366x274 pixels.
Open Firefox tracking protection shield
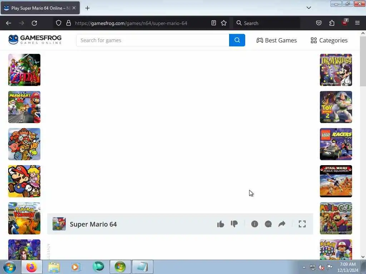59,23
